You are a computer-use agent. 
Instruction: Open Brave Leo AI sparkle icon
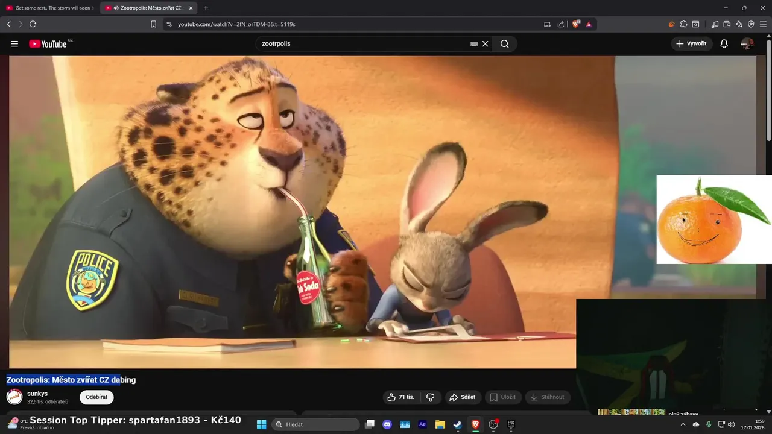739,24
